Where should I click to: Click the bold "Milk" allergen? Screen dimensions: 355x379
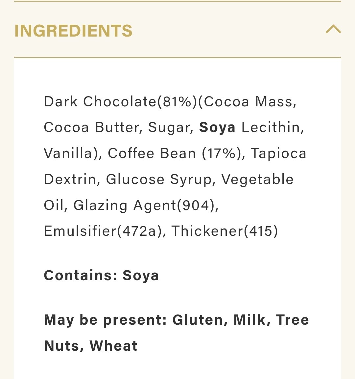coord(250,320)
